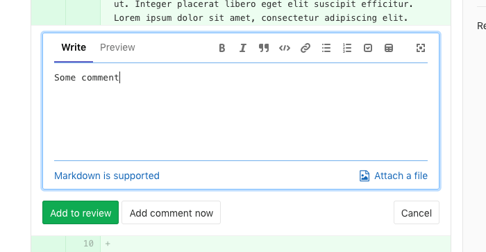Cancel the comment
The height and width of the screenshot is (252, 486).
click(417, 212)
